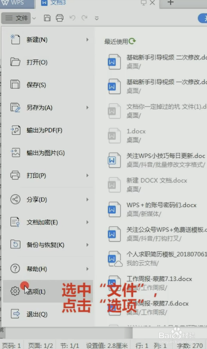Click the 输出为图片 picture icon
This screenshot has height=349, width=207.
pyautogui.click(x=15, y=153)
